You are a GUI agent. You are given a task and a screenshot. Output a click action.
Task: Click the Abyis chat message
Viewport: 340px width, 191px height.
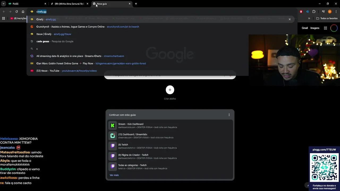coord(16,163)
